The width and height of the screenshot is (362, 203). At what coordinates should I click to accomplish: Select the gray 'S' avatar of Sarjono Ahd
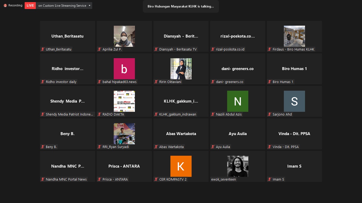coord(294,101)
